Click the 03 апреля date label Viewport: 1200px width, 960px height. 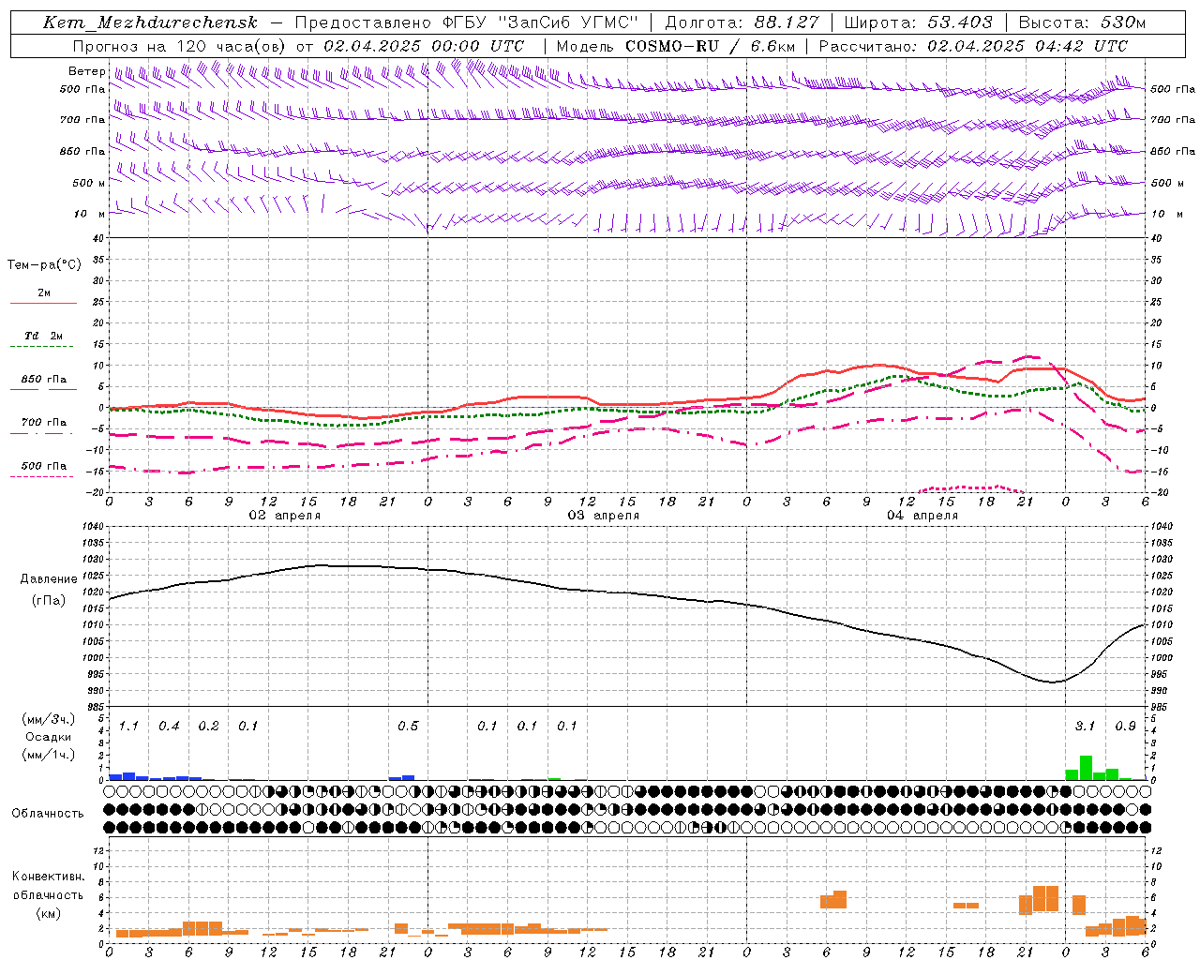pos(603,516)
